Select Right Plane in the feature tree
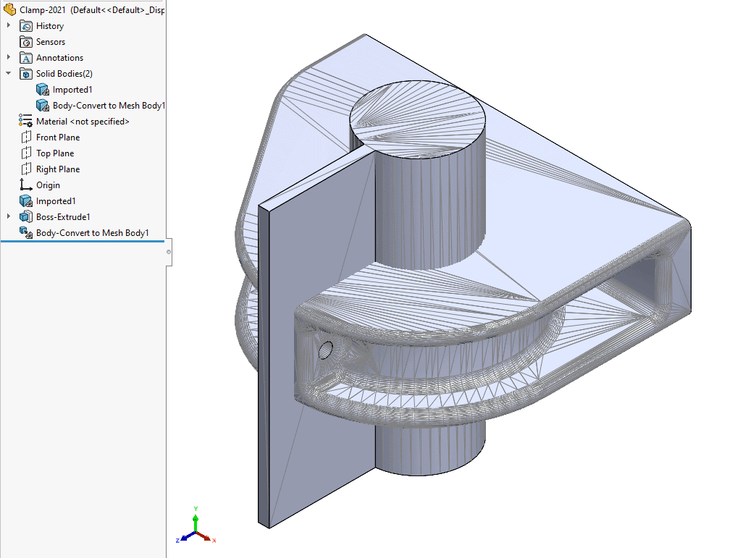The image size is (743, 558). 59,169
